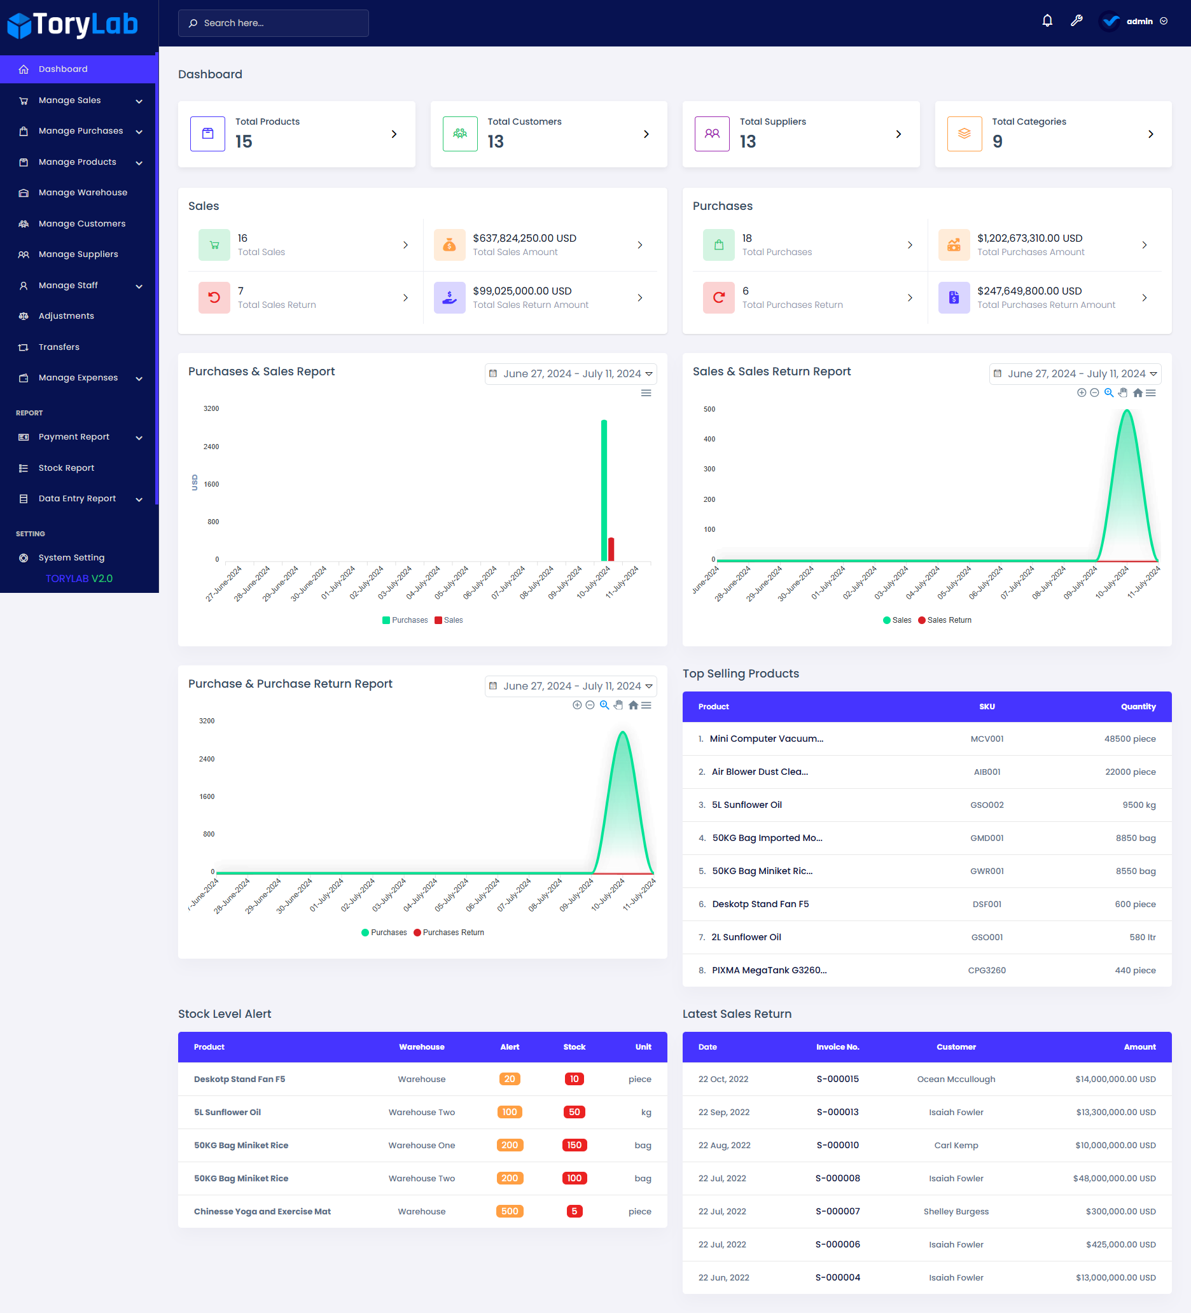This screenshot has width=1191, height=1313.
Task: Click the wrench settings icon in top bar
Action: click(1076, 20)
